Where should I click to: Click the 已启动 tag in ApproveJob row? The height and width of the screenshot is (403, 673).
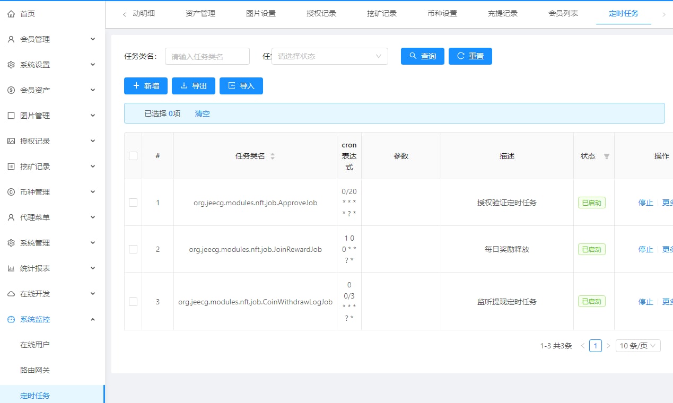coord(592,203)
